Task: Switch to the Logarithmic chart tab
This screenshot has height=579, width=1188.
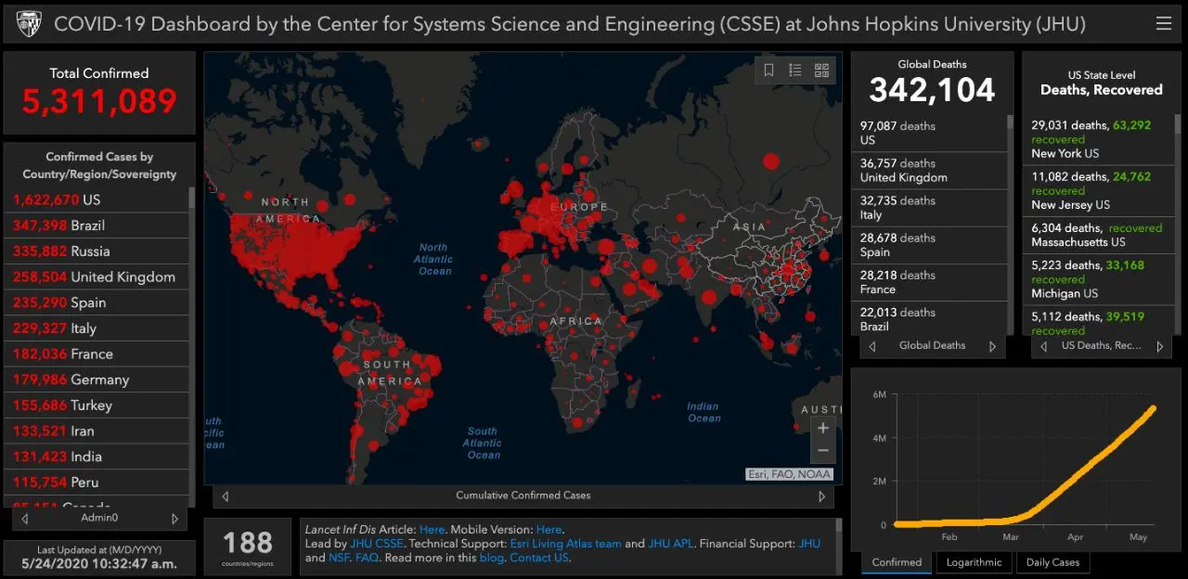Action: (x=974, y=562)
